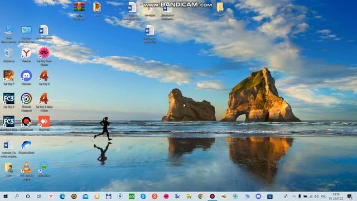The width and height of the screenshot is (357, 201).
Task: Open the Mail app on the taskbar
Action: (x=85, y=196)
